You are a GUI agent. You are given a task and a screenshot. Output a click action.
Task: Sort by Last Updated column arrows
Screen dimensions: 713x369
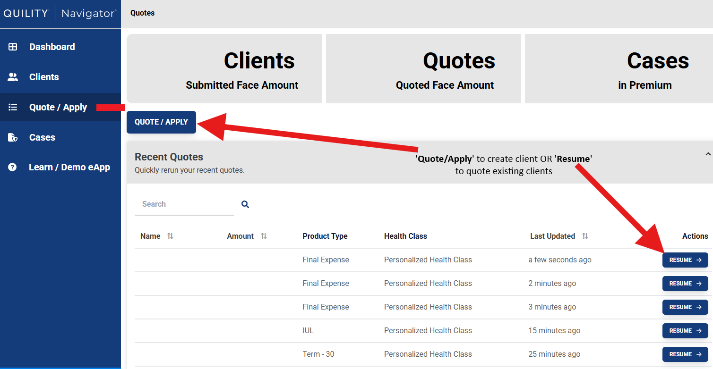(x=585, y=236)
